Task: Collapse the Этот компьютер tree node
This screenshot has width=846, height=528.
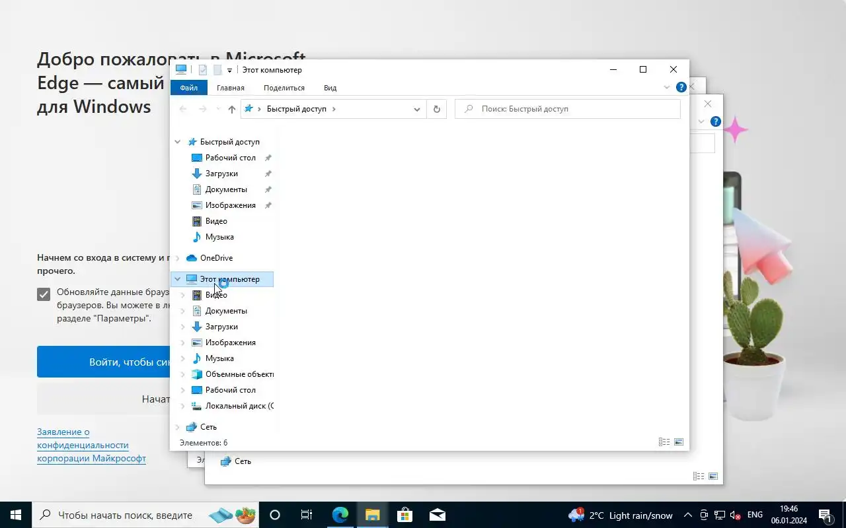Action: [177, 279]
